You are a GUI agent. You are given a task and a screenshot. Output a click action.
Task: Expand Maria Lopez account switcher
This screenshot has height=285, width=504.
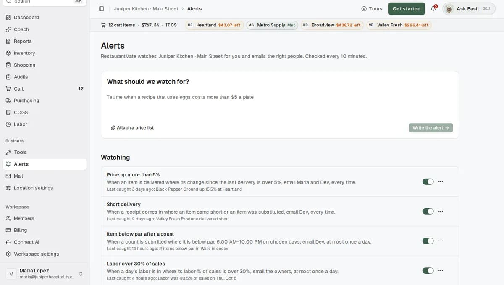pyautogui.click(x=81, y=274)
